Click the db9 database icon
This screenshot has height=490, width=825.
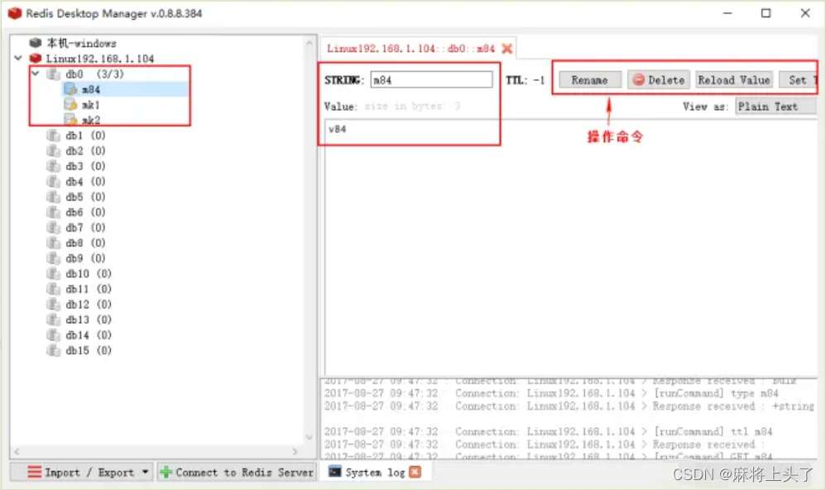point(53,259)
